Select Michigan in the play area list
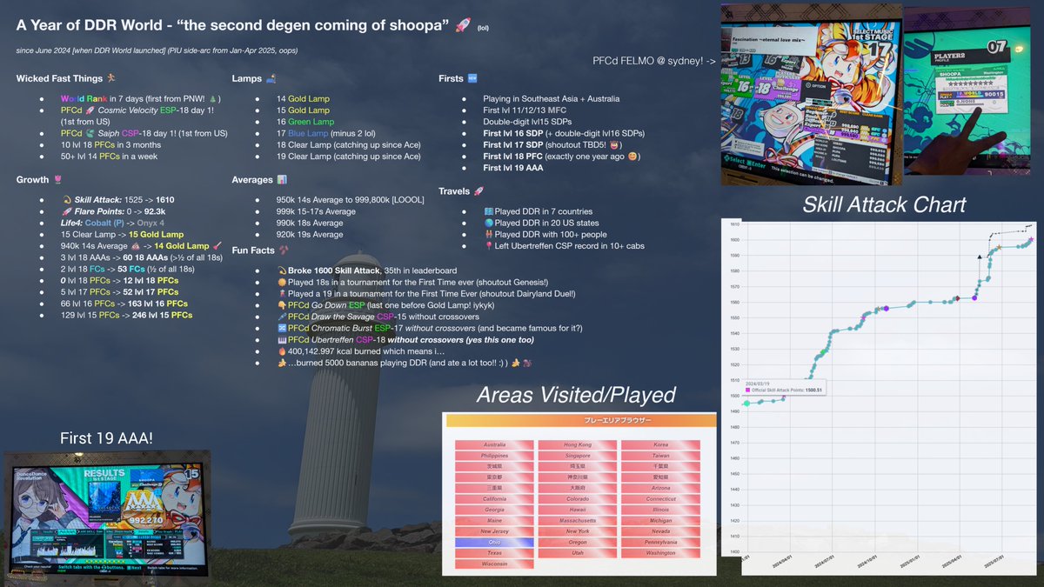The image size is (1044, 587). [661, 520]
